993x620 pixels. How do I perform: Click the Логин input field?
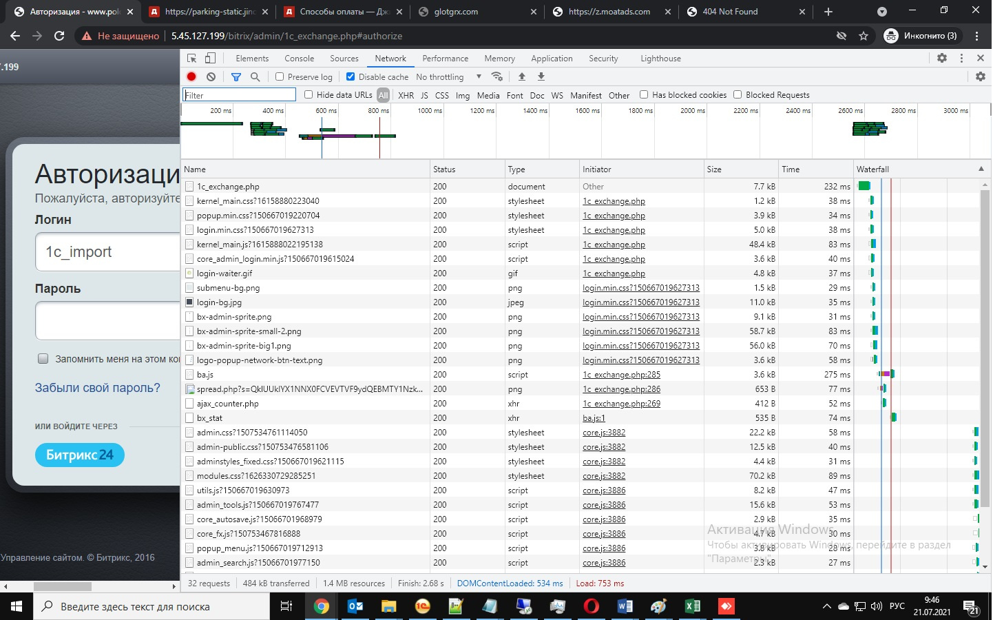tap(108, 252)
